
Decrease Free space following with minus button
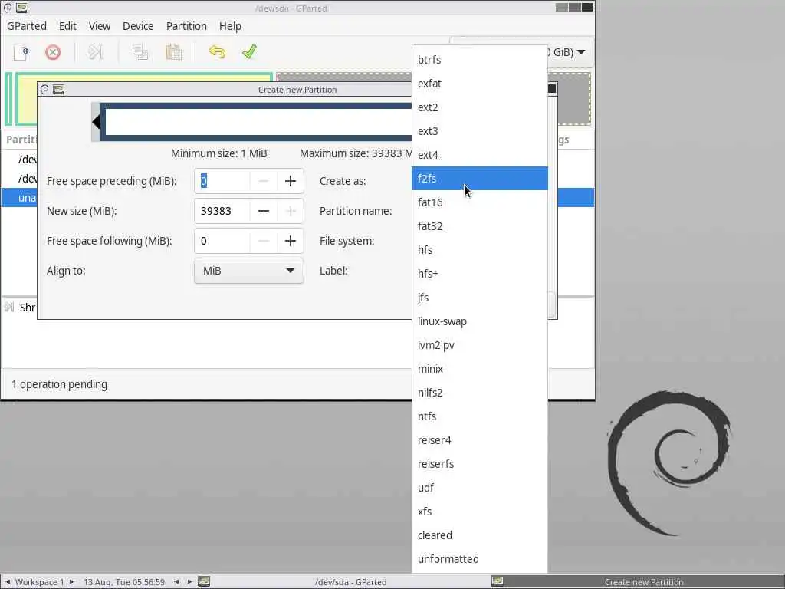pyautogui.click(x=264, y=241)
